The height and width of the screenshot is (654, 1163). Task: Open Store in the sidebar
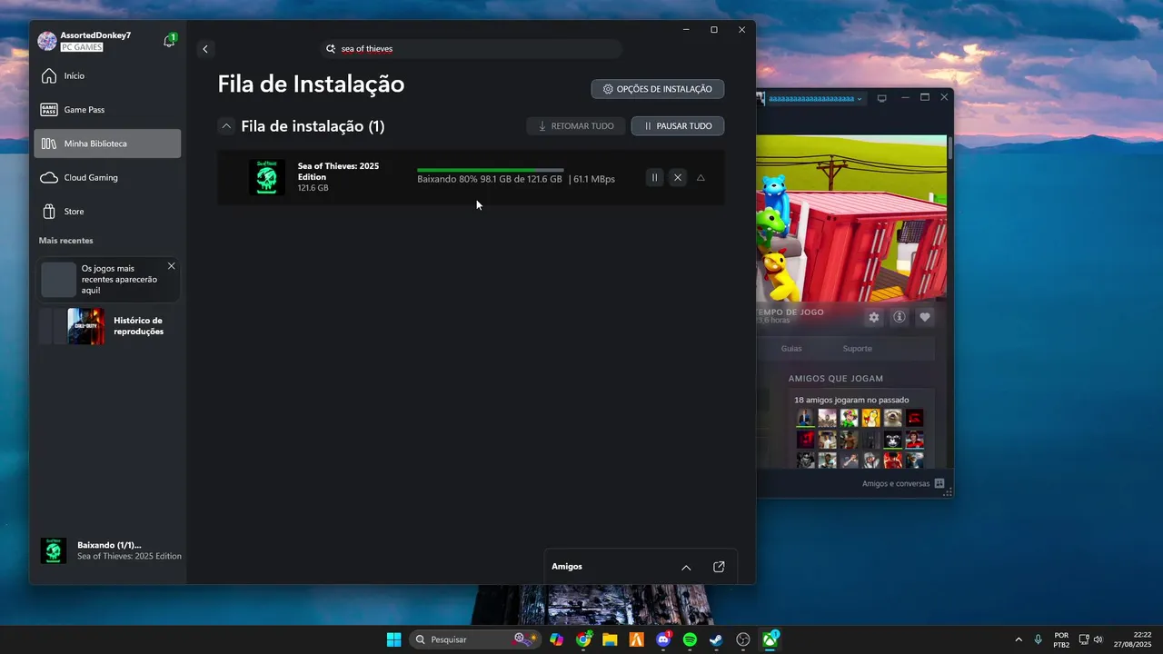pos(107,212)
